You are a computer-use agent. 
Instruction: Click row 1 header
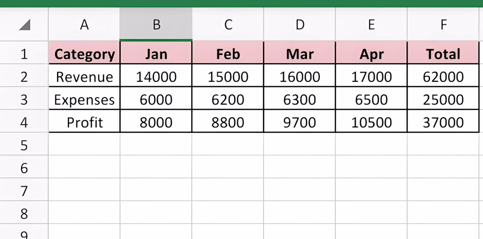24,54
